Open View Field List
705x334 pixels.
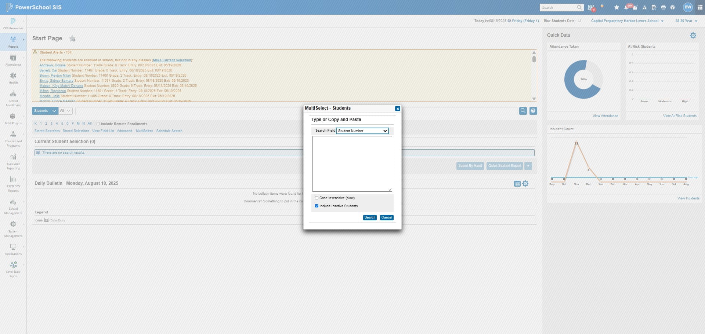[x=103, y=131]
